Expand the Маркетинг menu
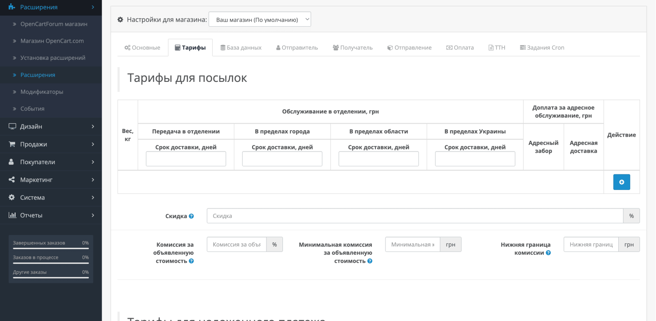The width and height of the screenshot is (656, 321). click(x=51, y=179)
